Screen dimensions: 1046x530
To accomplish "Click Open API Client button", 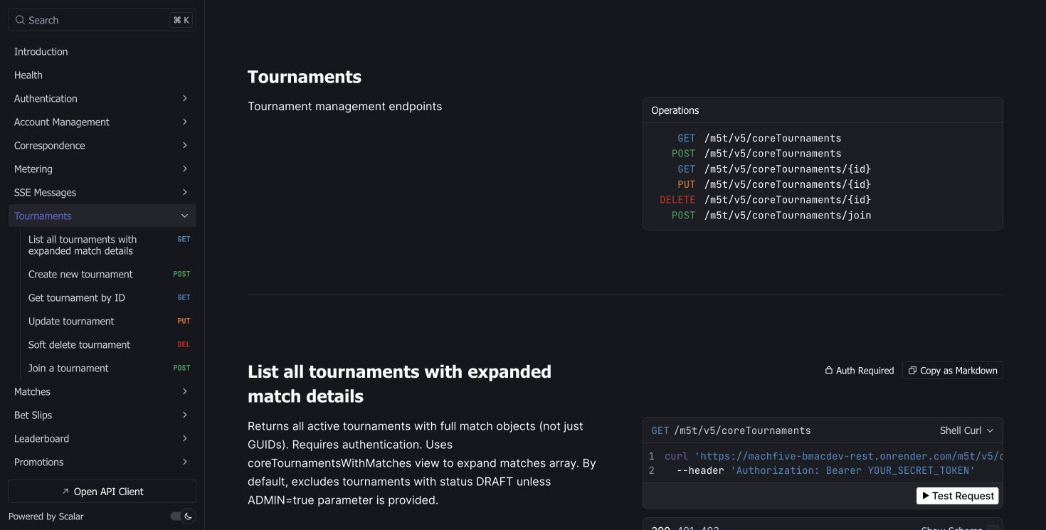I will (x=102, y=492).
